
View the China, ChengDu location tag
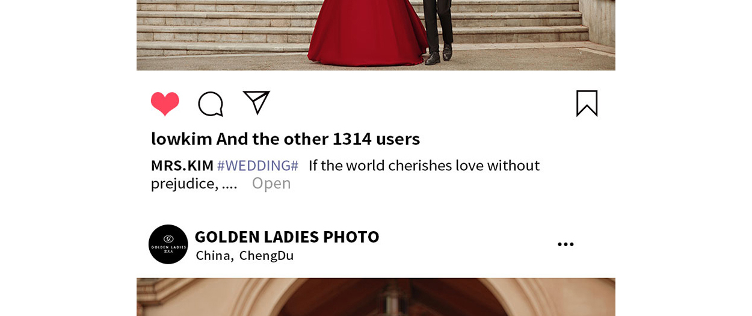point(245,255)
